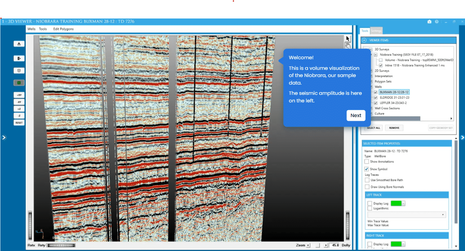Image resolution: width=465 pixels, height=251 pixels.
Task: Click the Zoom decrease left arrow
Action: point(308,245)
